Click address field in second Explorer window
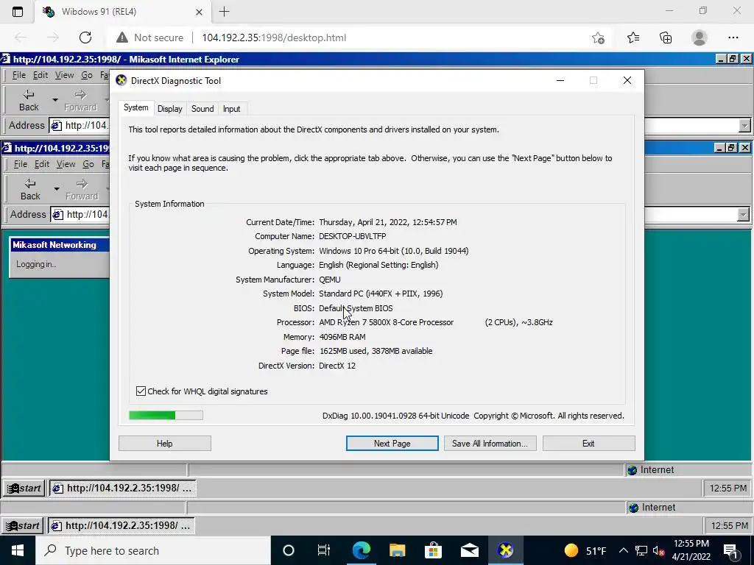 pyautogui.click(x=82, y=214)
